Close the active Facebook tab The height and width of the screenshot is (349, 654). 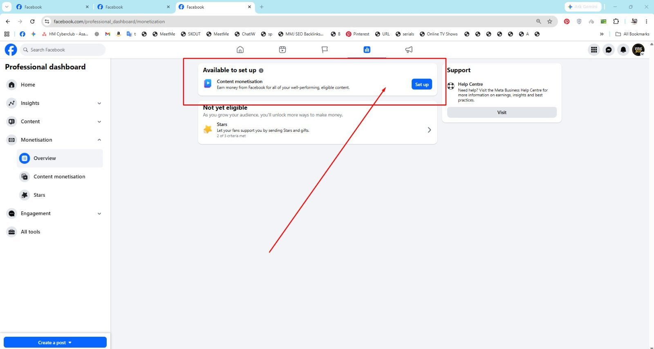pyautogui.click(x=249, y=7)
